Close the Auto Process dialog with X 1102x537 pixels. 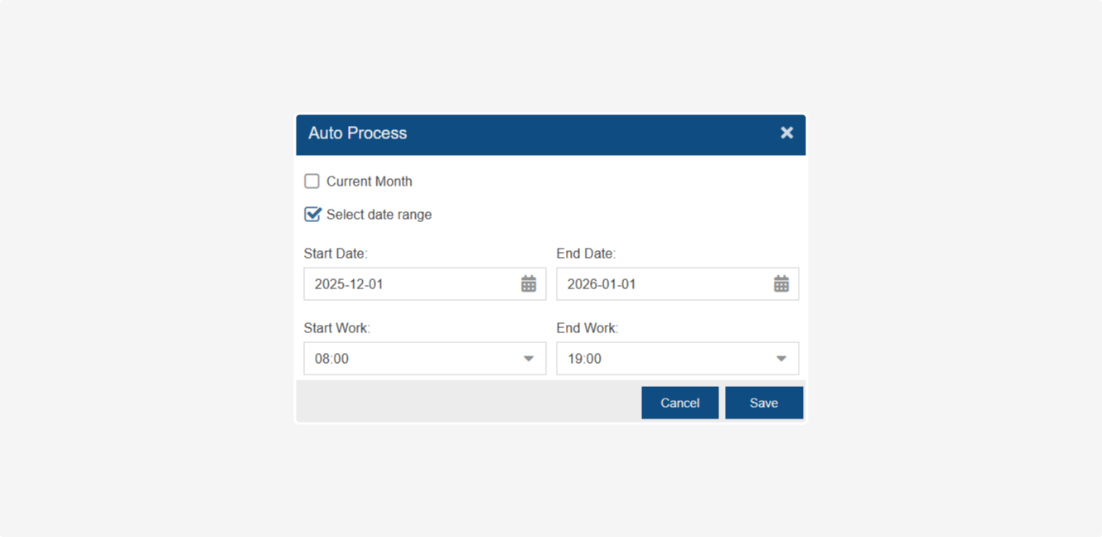(x=786, y=133)
